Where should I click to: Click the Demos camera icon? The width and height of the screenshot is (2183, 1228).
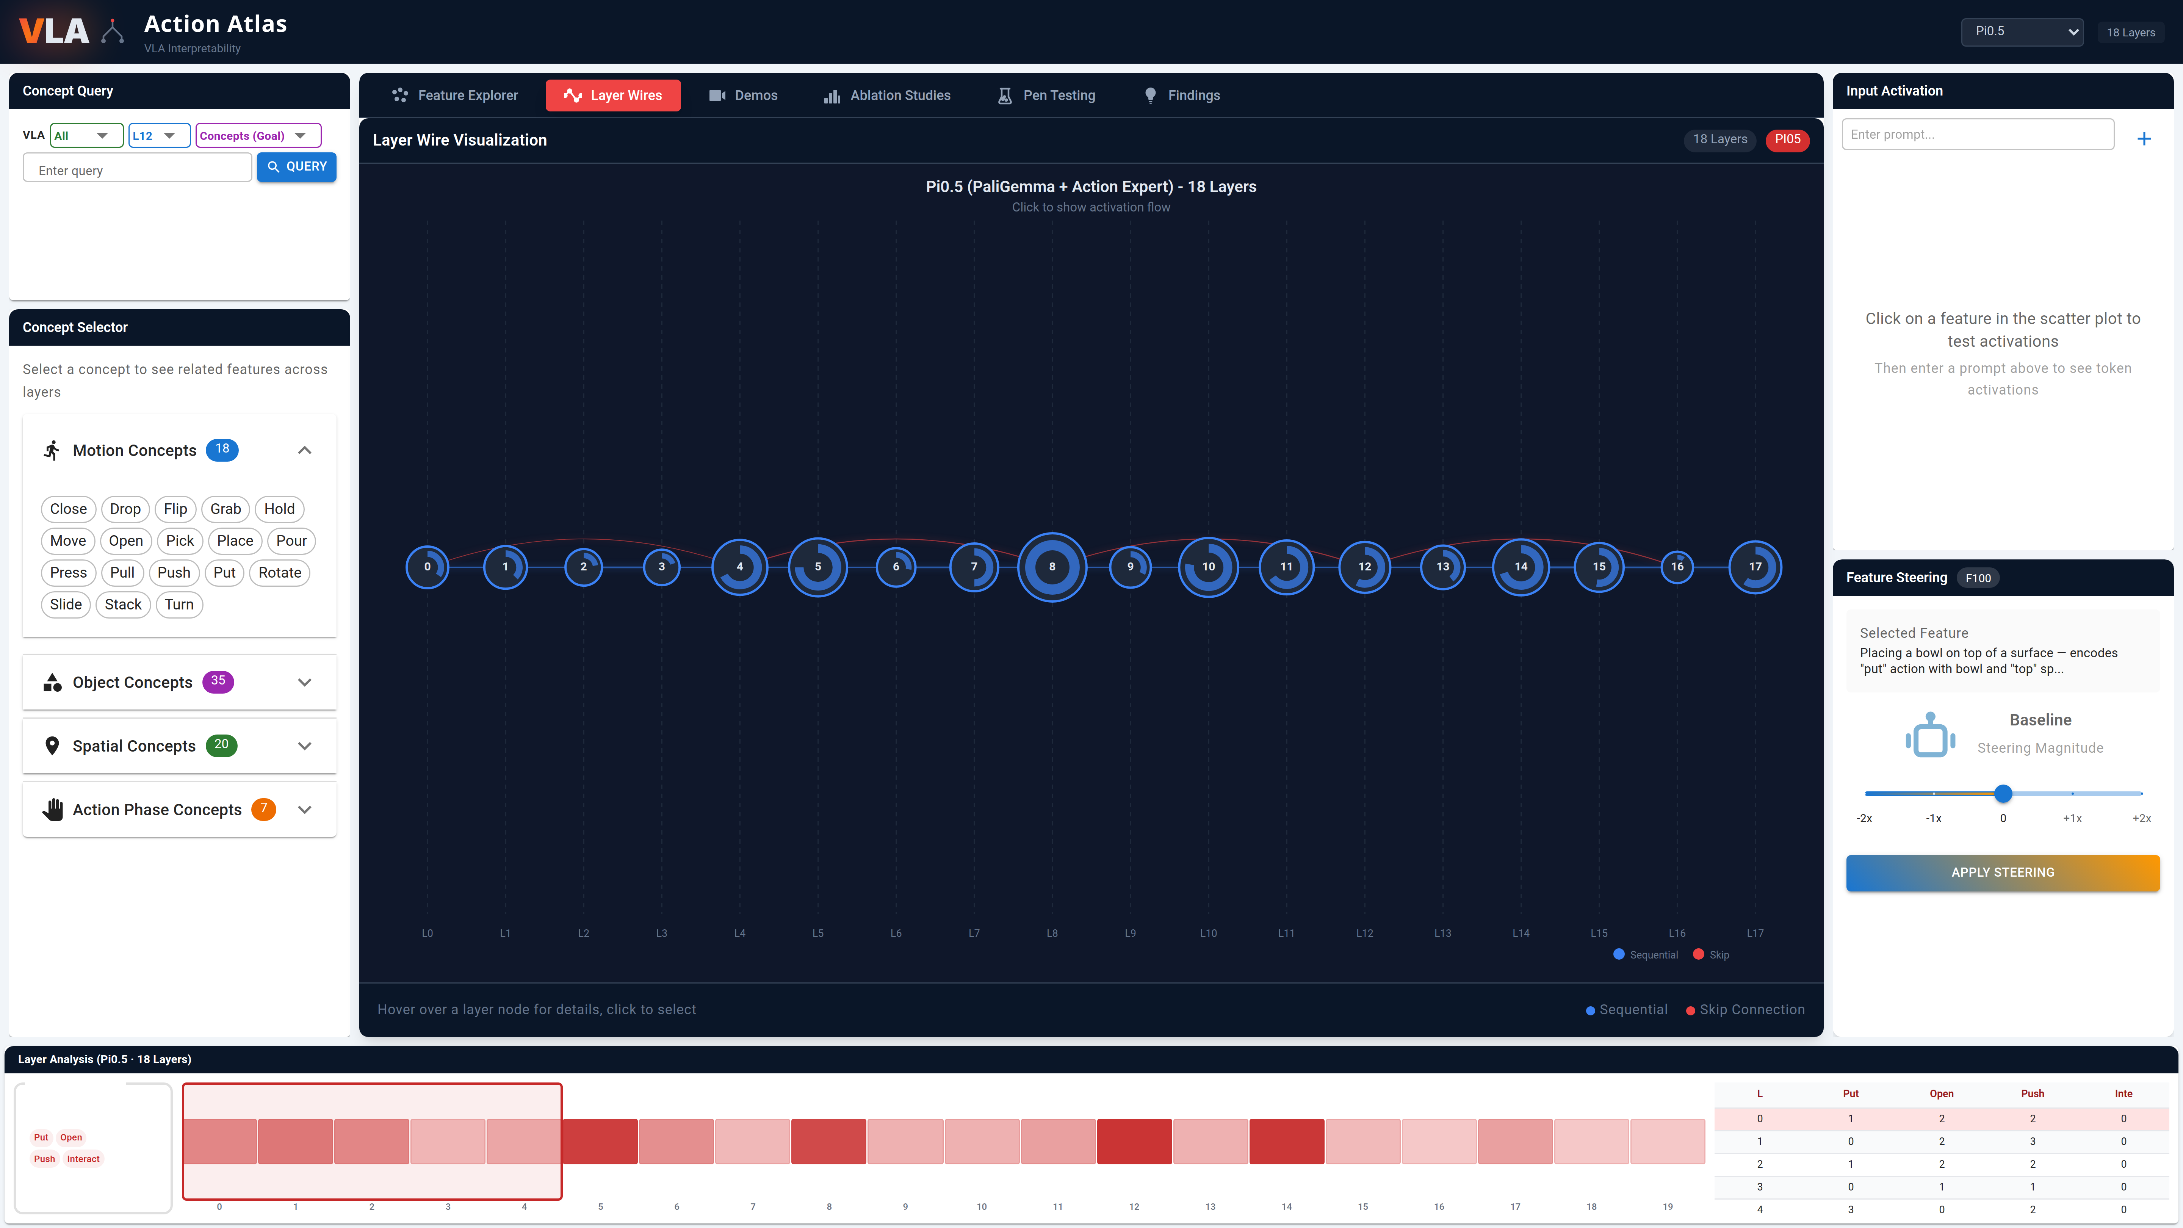717,95
